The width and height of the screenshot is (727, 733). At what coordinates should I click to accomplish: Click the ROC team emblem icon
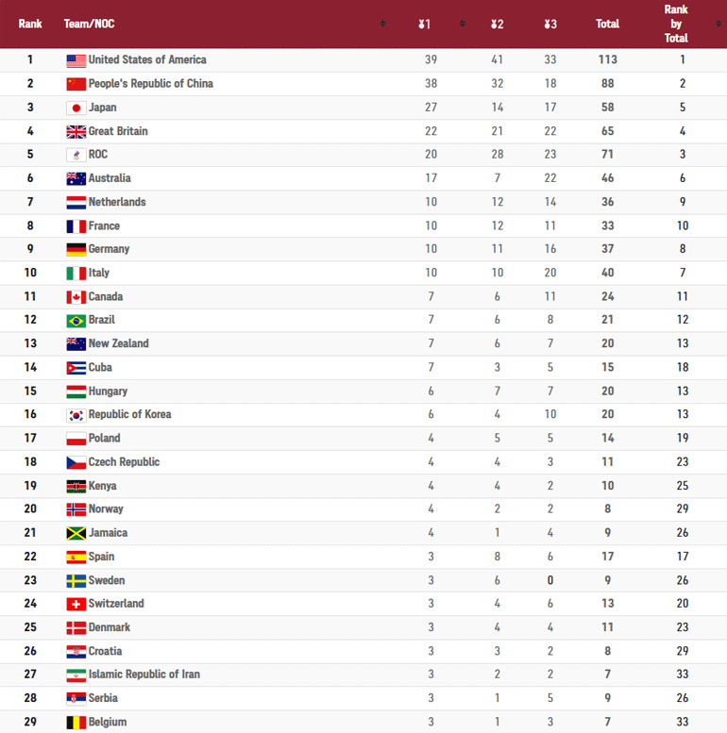tap(76, 155)
